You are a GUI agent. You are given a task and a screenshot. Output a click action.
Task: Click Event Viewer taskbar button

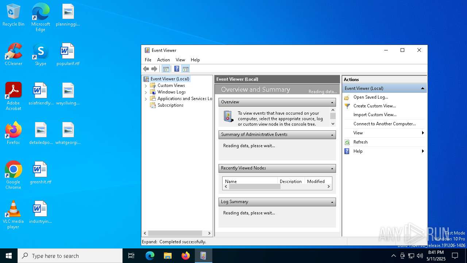coord(203,256)
